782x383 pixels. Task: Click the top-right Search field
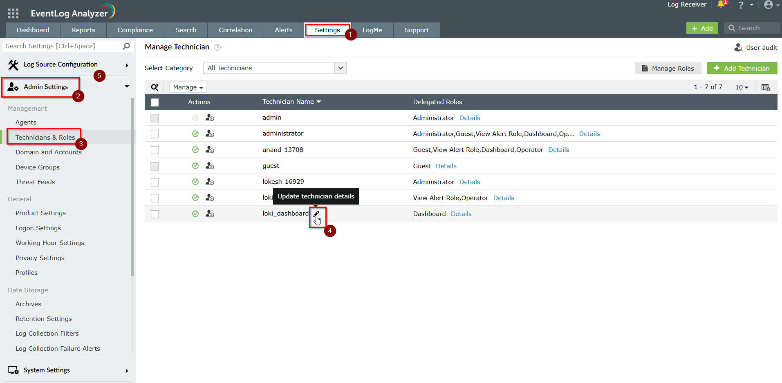[x=752, y=28]
